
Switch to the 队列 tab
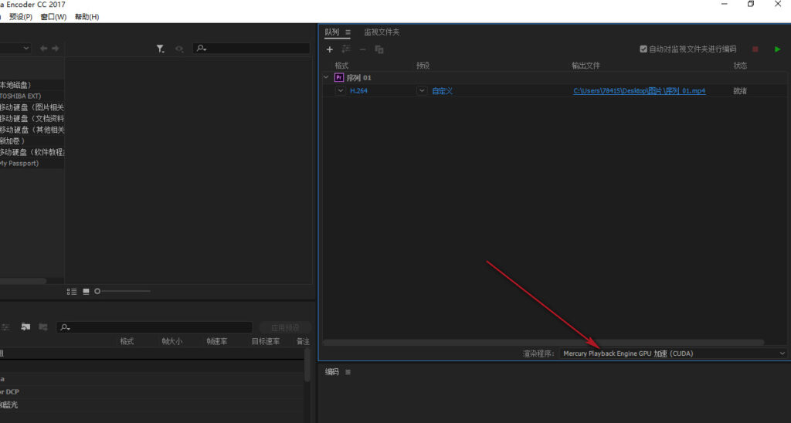(332, 32)
